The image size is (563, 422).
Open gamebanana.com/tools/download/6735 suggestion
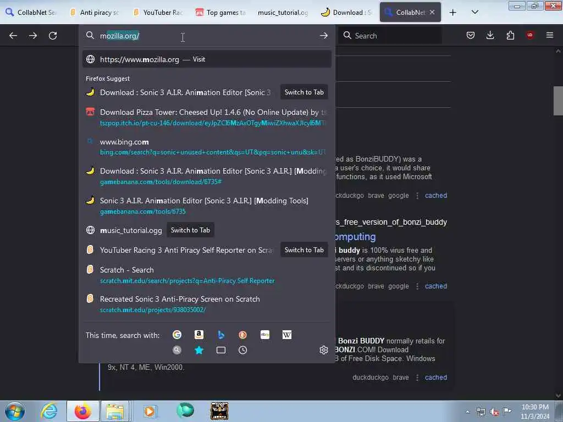point(207,176)
